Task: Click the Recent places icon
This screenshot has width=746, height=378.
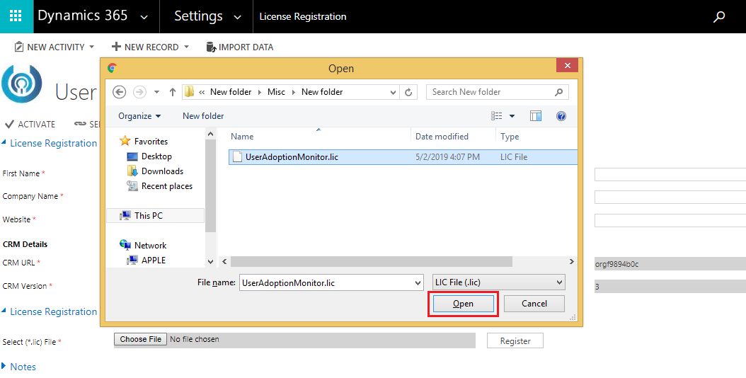Action: pos(132,185)
